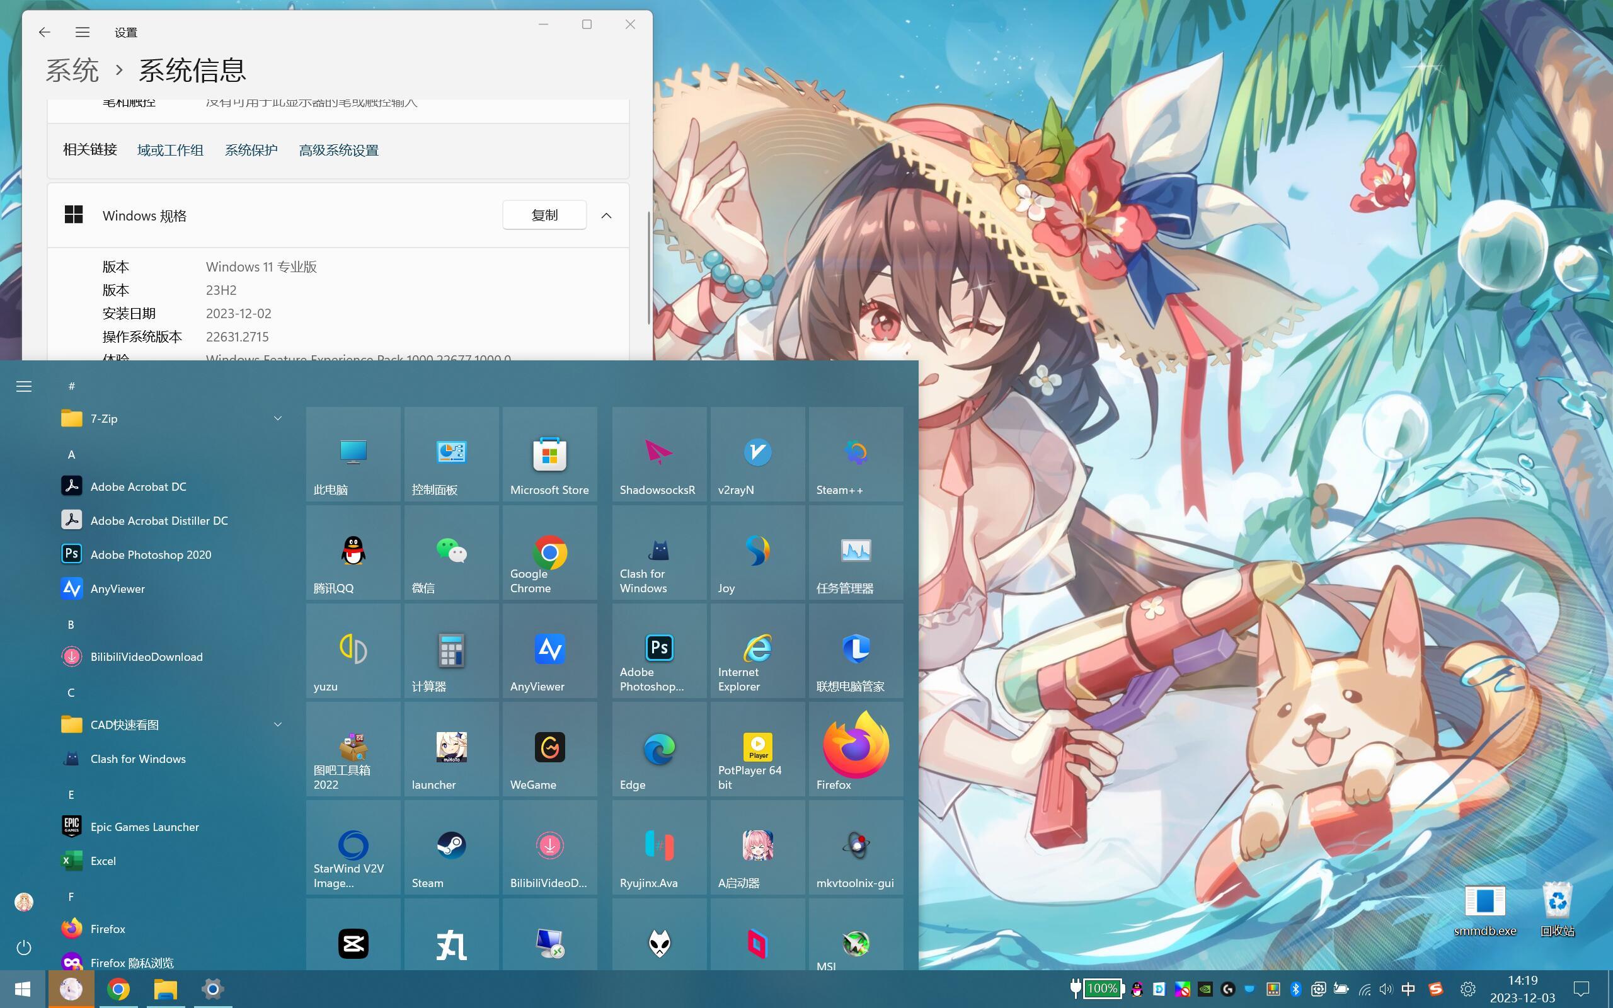This screenshot has width=1613, height=1008.
Task: Collapse the Windows 规格 section
Action: (606, 215)
